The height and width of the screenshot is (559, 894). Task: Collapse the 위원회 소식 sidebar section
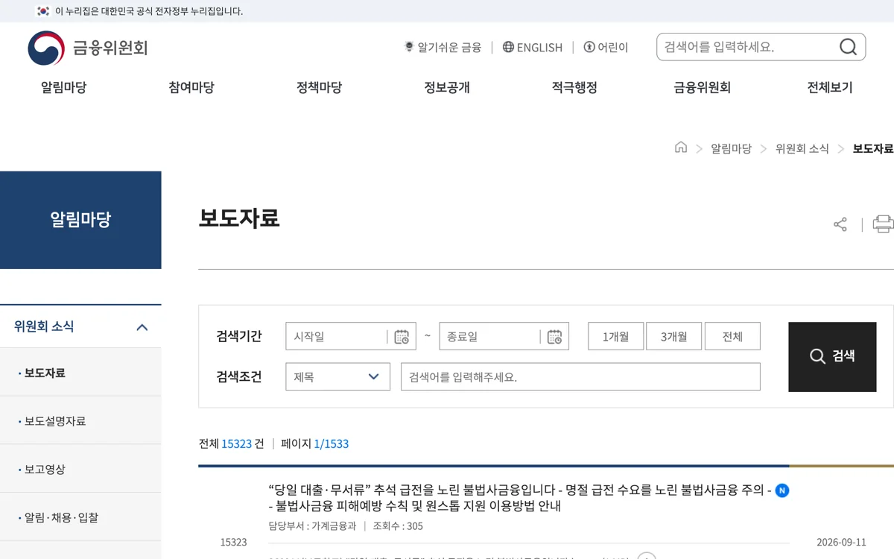(x=142, y=327)
